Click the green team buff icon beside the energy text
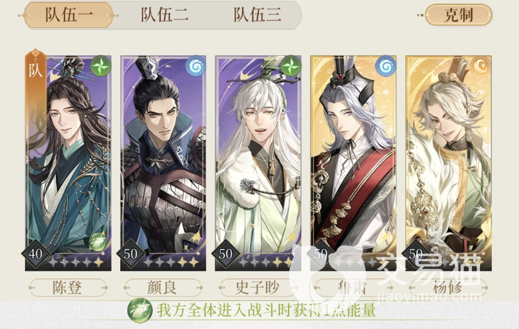 click(140, 311)
